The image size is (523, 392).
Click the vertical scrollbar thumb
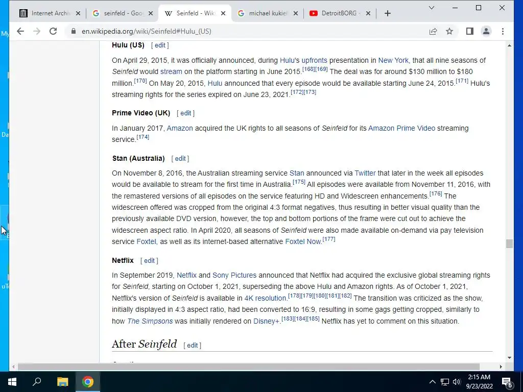pos(509,243)
